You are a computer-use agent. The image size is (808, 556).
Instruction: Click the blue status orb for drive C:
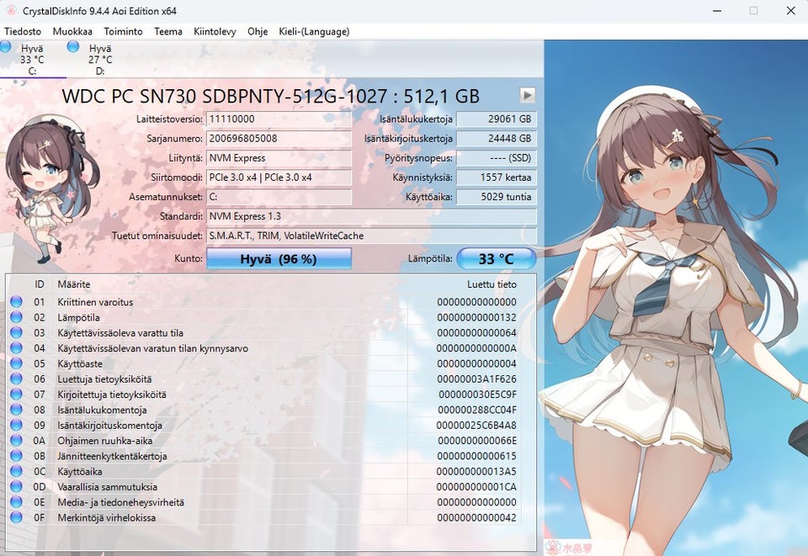point(6,46)
